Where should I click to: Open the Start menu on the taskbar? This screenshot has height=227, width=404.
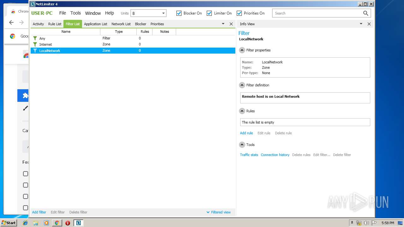click(9, 223)
